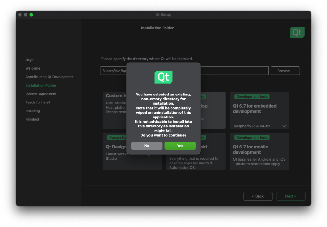Open the Browse... folder picker
The width and height of the screenshot is (327, 227).
pos(285,71)
